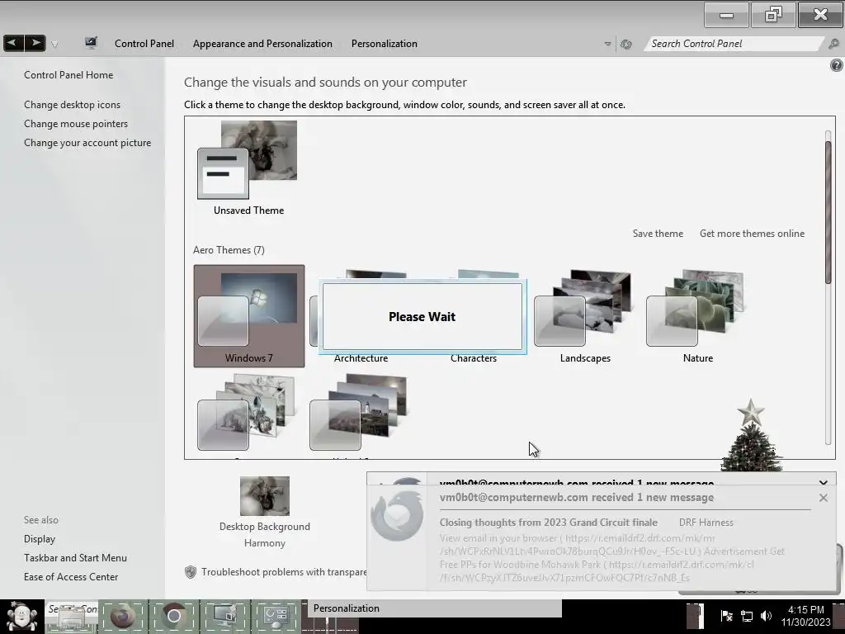Click Save theme link
845x634 pixels.
tap(658, 234)
